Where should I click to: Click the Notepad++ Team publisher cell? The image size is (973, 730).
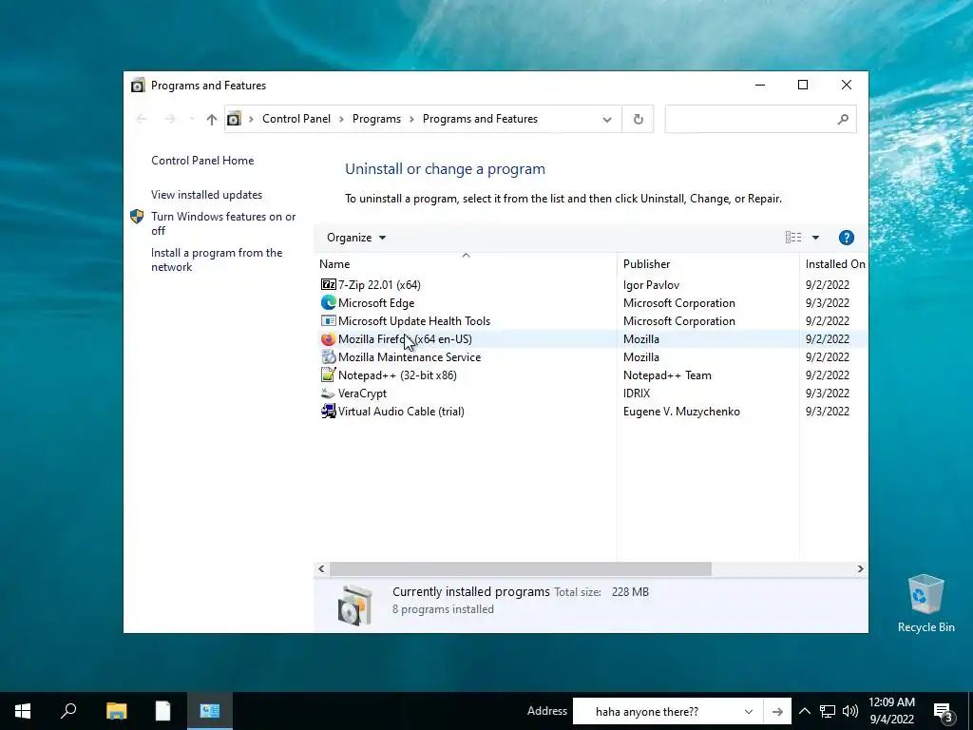tap(667, 375)
